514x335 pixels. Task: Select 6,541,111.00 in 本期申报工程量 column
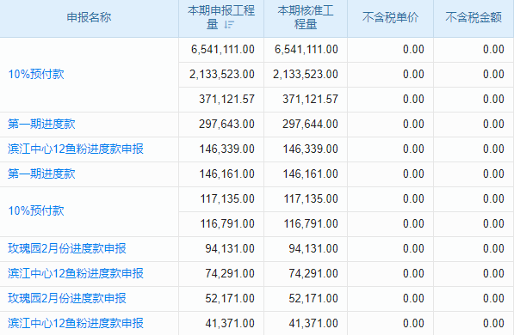223,50
